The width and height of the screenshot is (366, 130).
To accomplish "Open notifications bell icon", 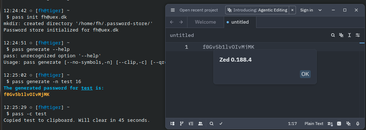I will (358, 124).
